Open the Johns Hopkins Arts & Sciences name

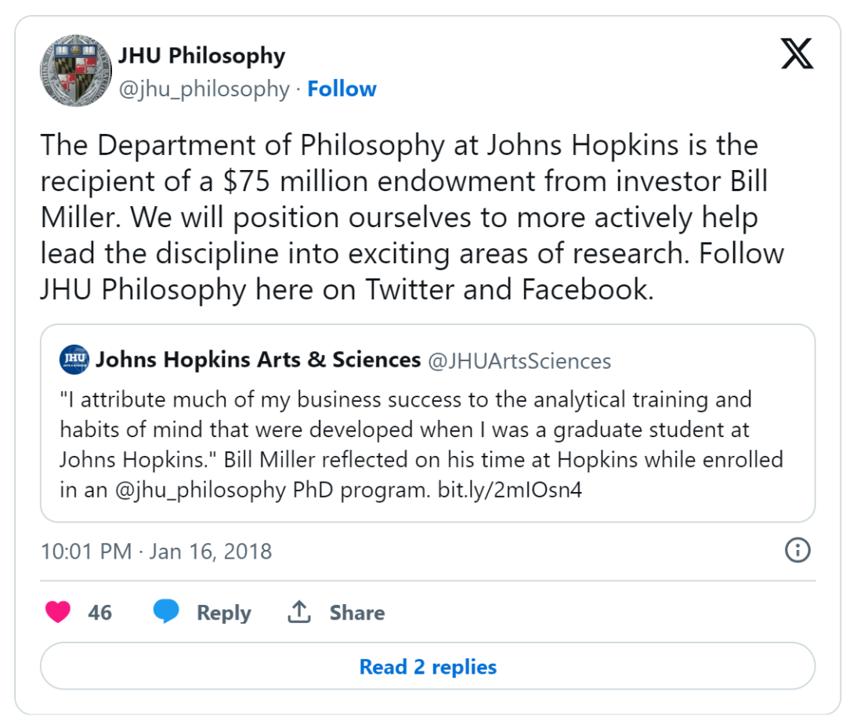258,360
